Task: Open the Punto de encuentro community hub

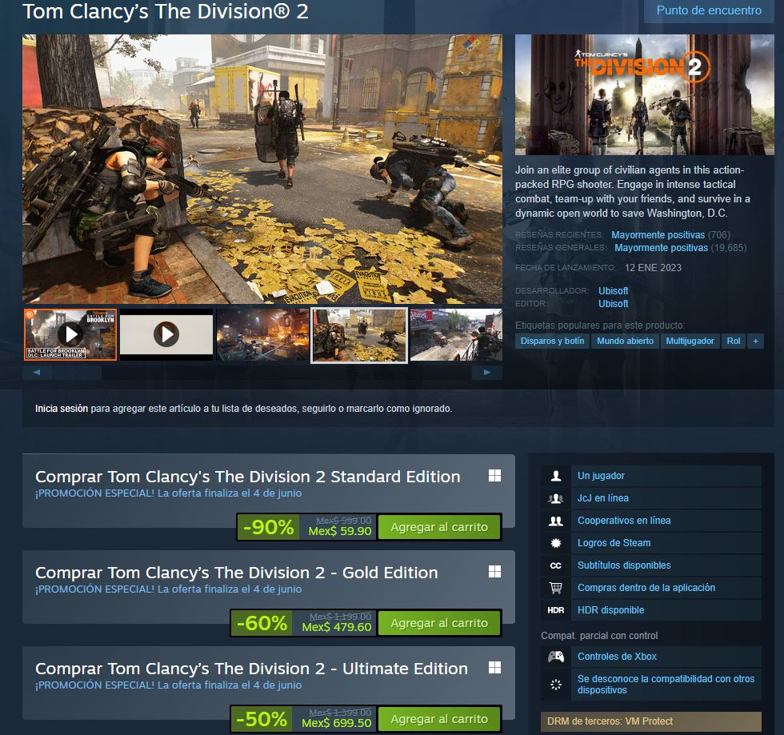Action: pyautogui.click(x=709, y=10)
